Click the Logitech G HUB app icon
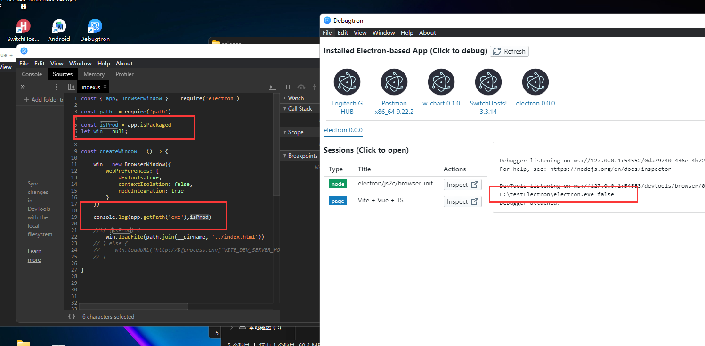This screenshot has height=346, width=705. (347, 82)
